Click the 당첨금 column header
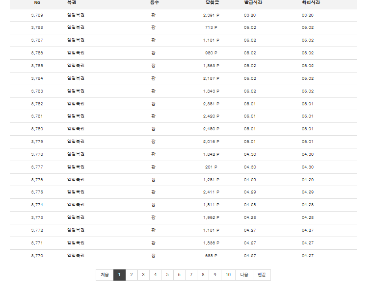 212,2
